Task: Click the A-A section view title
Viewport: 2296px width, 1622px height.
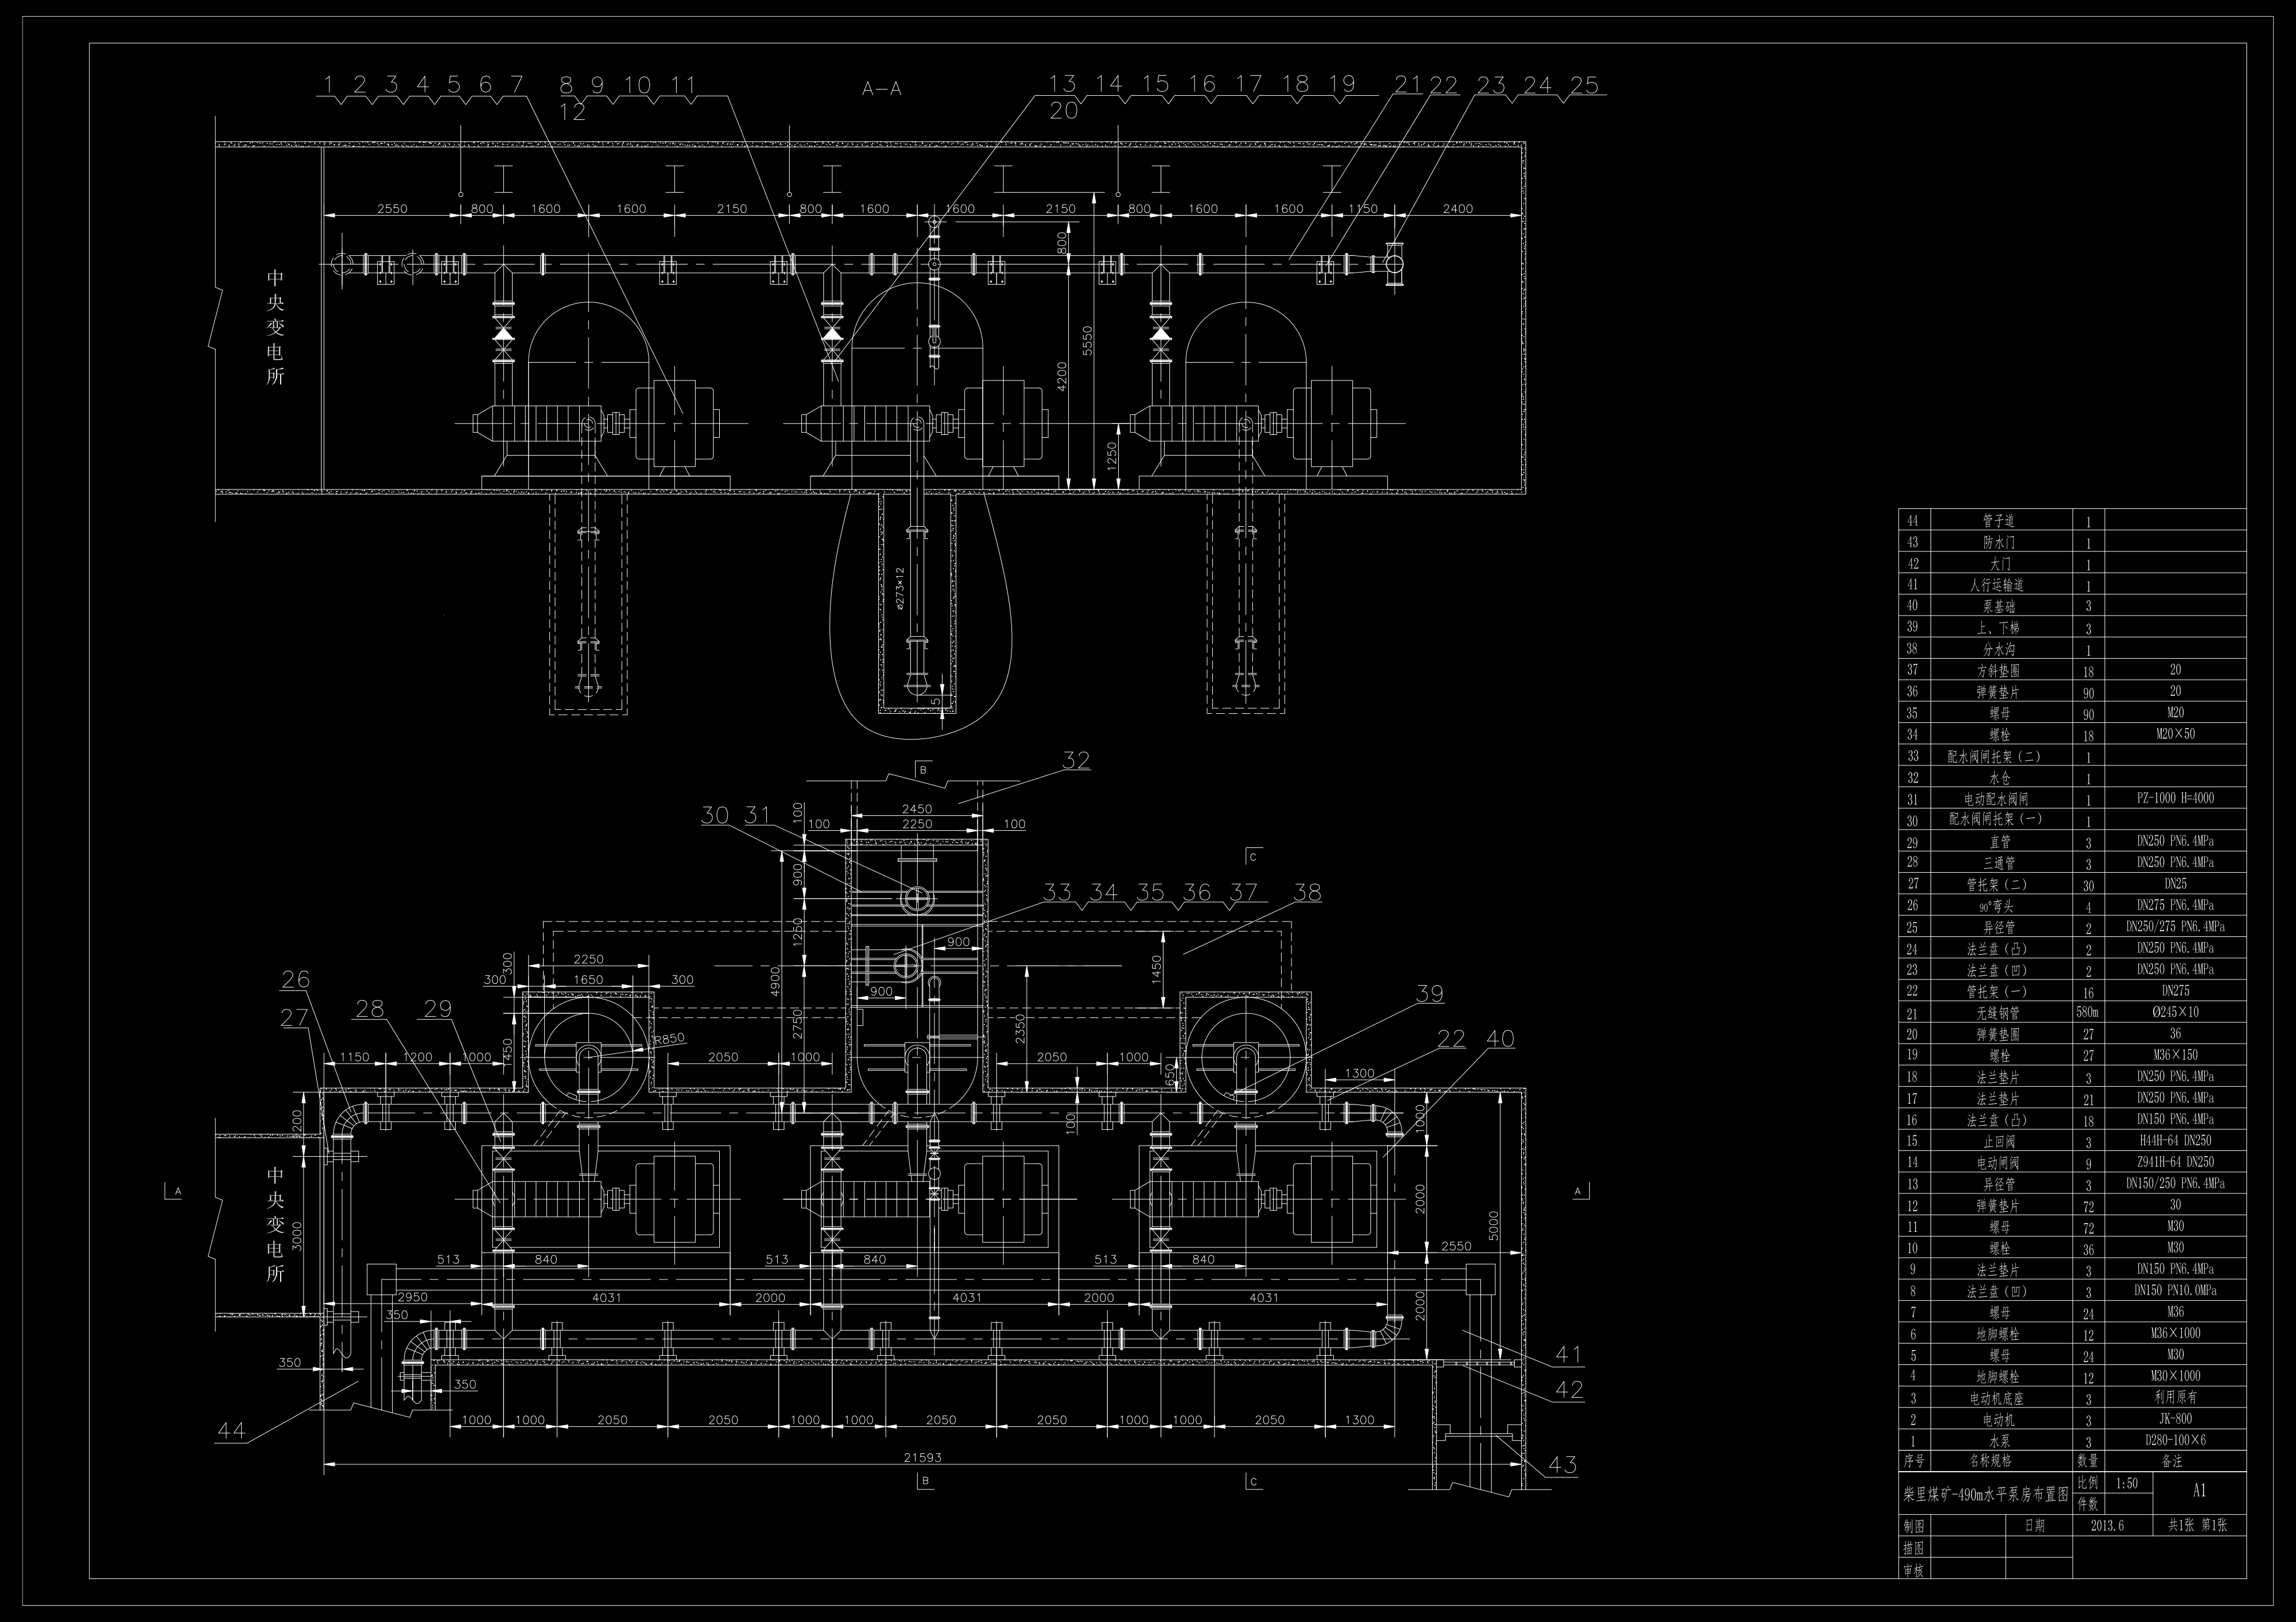Action: [x=881, y=89]
